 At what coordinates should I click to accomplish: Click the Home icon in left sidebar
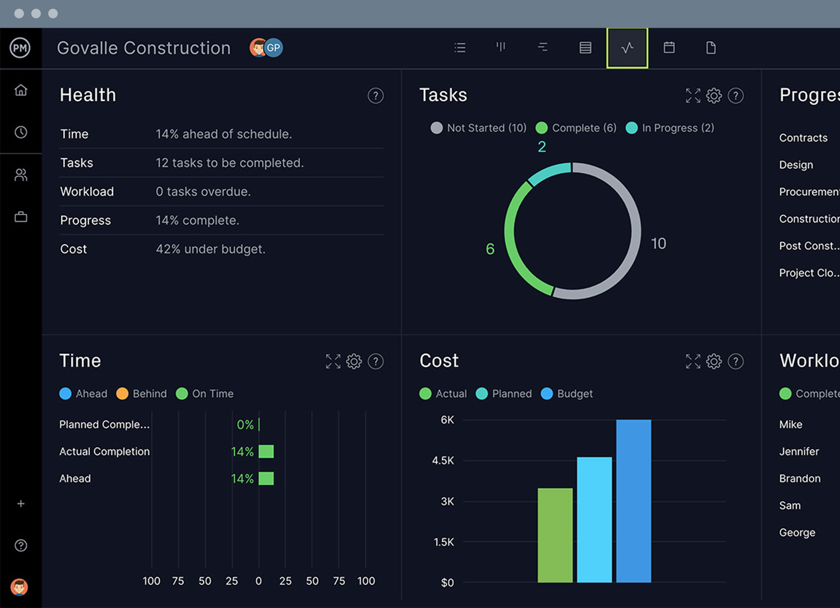(x=22, y=91)
